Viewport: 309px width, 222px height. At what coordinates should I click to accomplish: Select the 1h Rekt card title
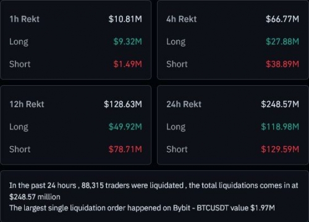24,19
